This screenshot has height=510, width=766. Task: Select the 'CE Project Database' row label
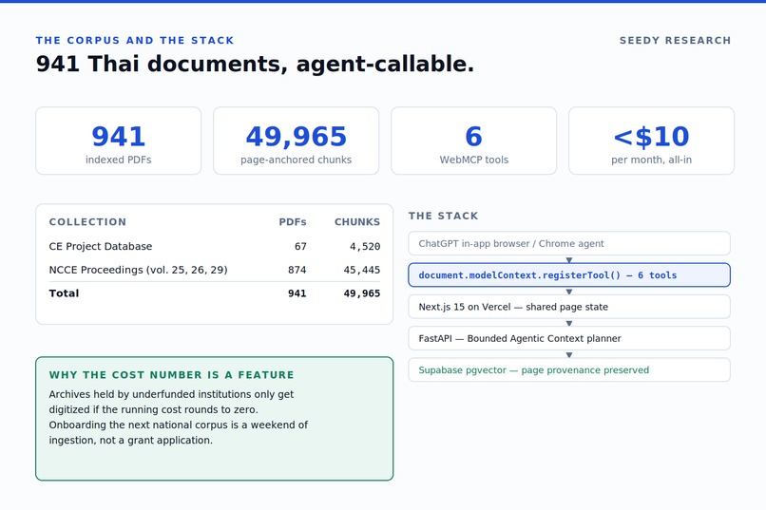coord(101,247)
